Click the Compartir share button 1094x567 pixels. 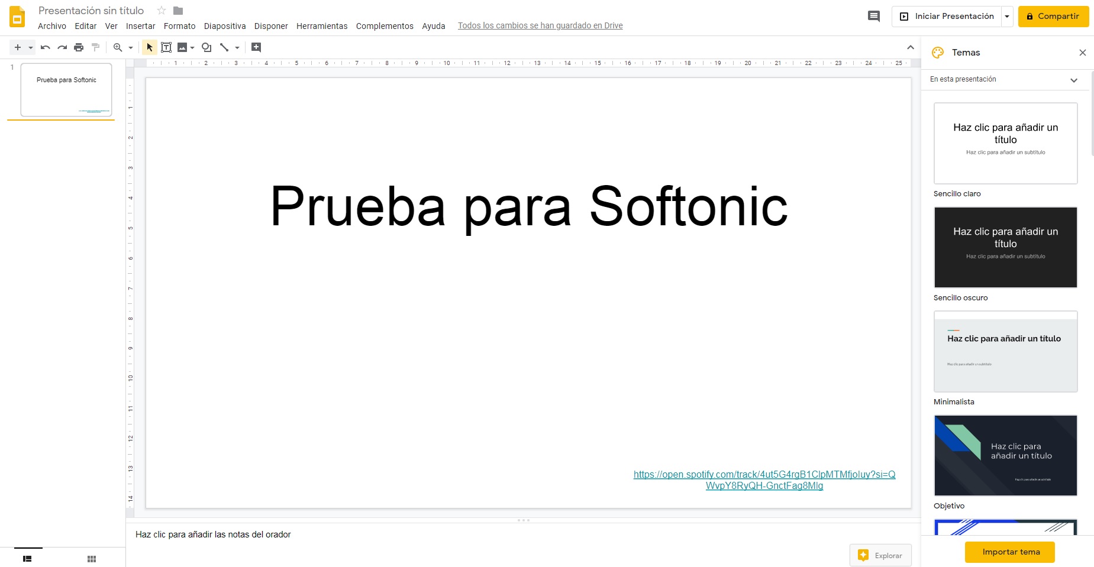(x=1053, y=17)
